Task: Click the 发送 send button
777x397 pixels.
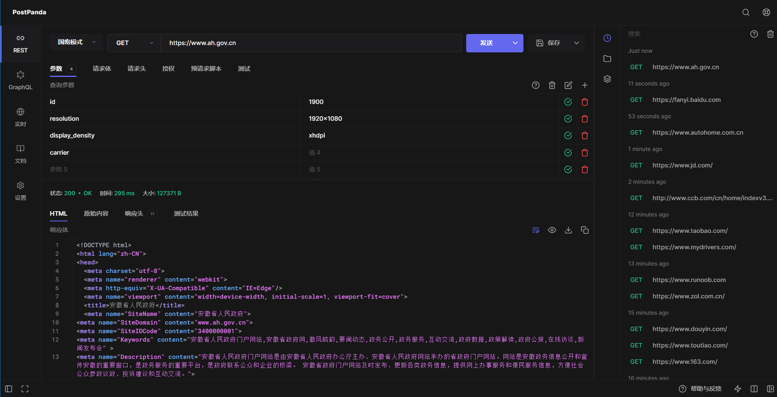Action: click(487, 43)
